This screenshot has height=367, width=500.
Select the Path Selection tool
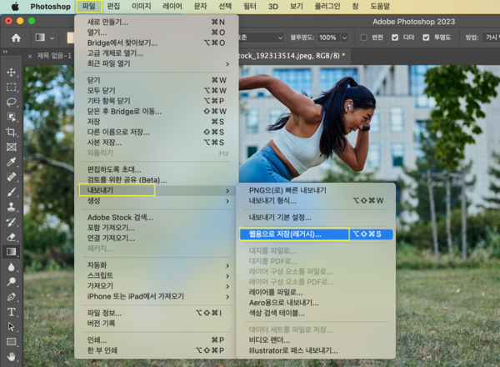pyautogui.click(x=12, y=326)
